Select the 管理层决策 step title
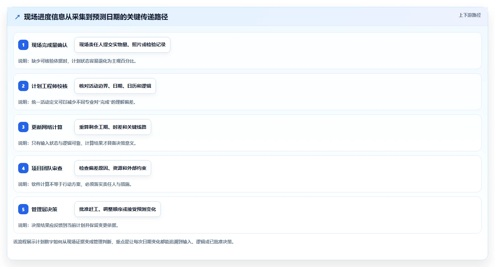This screenshot has height=267, width=495. [x=45, y=209]
